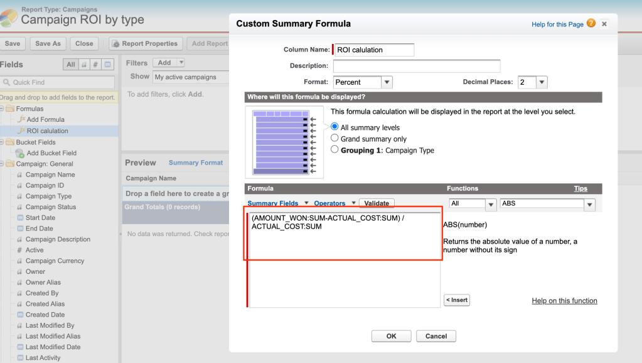Filter fields by date type icon
642x363 pixels.
click(108, 64)
